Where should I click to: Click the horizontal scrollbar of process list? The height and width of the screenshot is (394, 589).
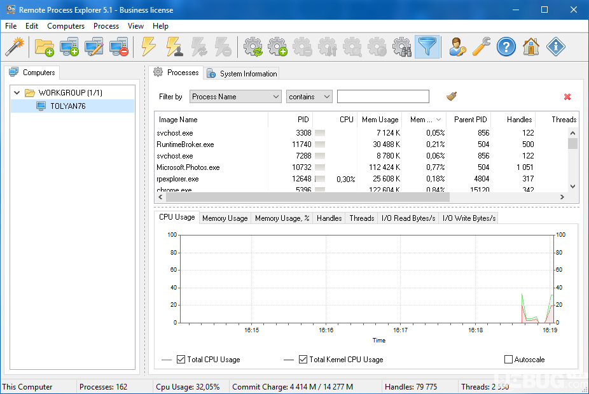tap(308, 197)
